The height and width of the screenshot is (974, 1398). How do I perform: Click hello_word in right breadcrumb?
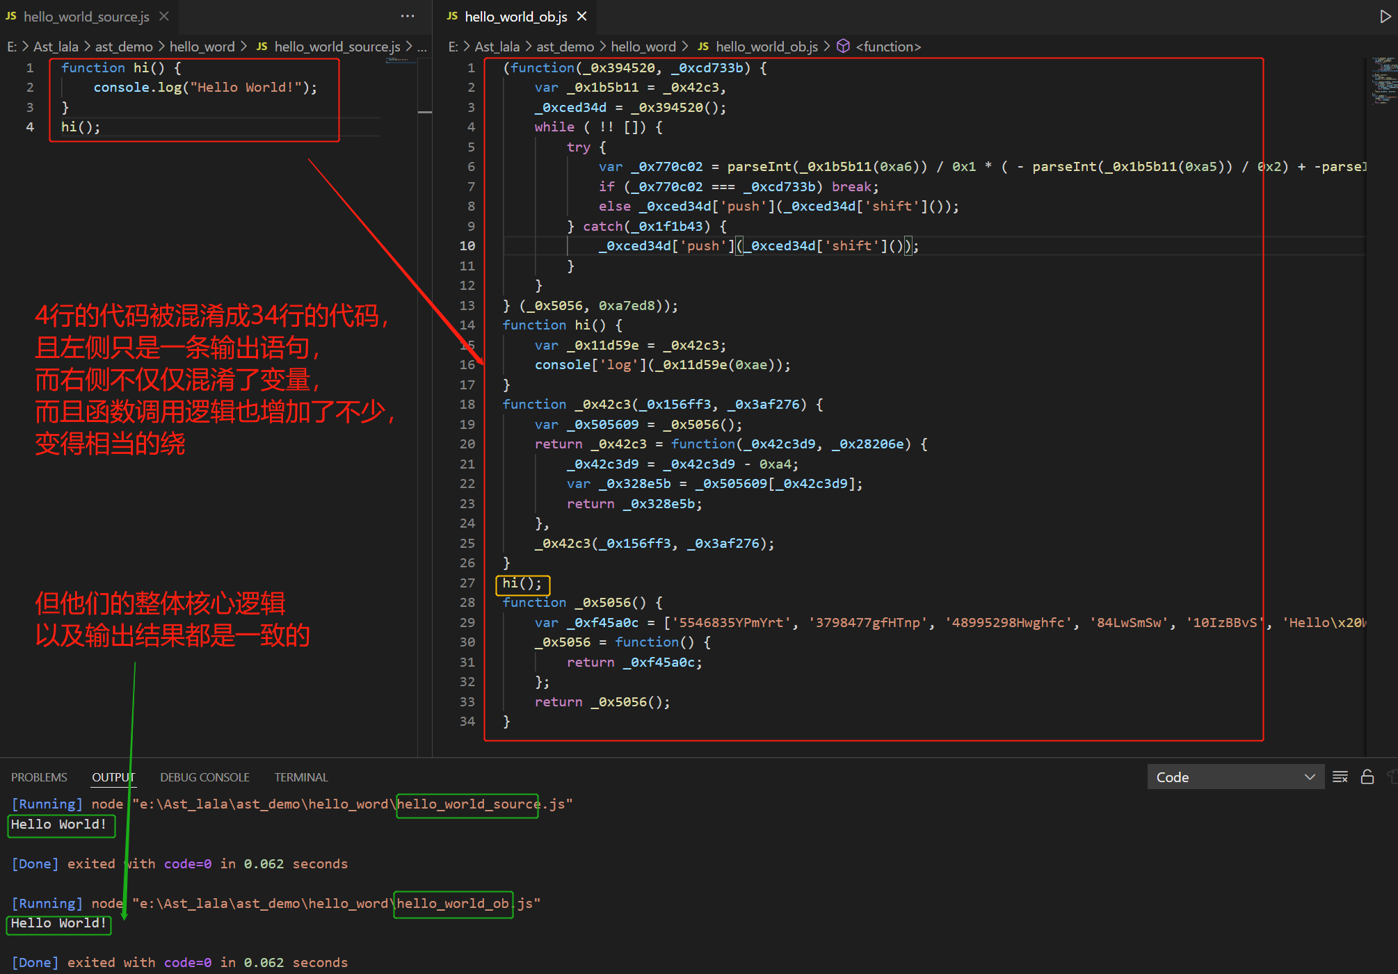(643, 47)
